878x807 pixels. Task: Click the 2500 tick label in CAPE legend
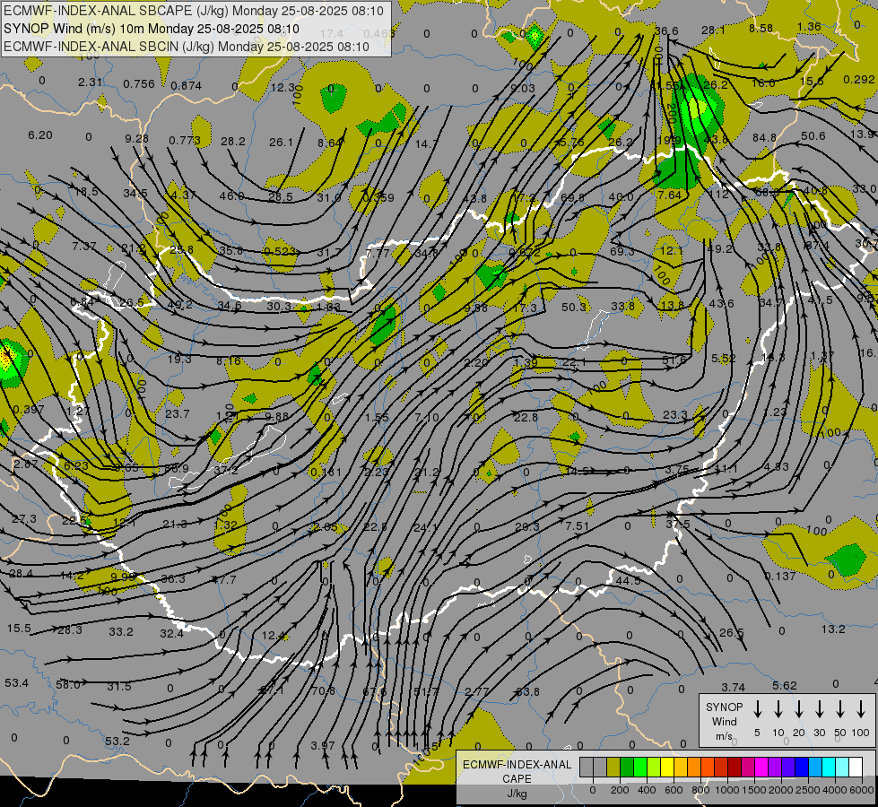point(808,790)
